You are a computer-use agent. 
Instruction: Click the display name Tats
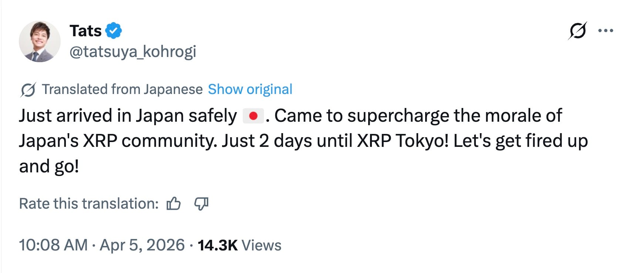pos(85,31)
